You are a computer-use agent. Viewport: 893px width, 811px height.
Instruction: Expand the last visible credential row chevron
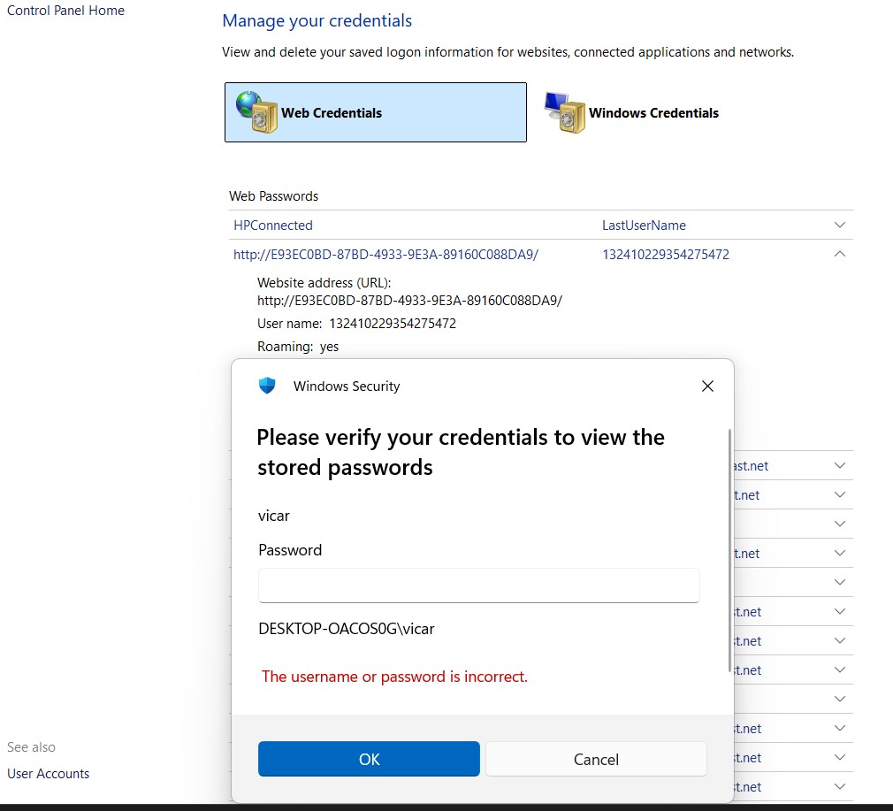point(839,786)
